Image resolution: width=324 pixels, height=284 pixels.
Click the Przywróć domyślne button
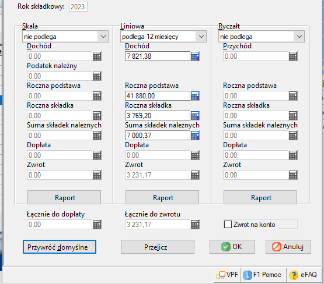coord(60,247)
